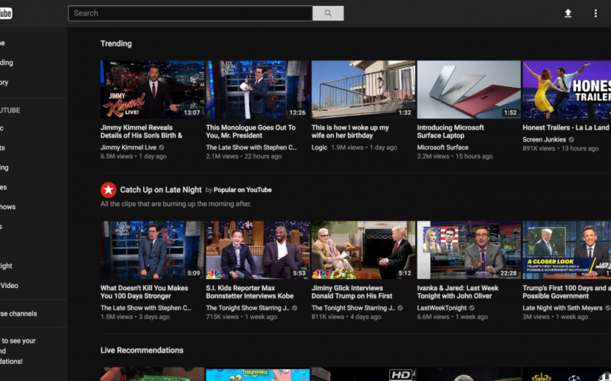Play the Ivanka & Jared Last Week Tonight thumbnail
This screenshot has width=611, height=381.
pyautogui.click(x=469, y=249)
